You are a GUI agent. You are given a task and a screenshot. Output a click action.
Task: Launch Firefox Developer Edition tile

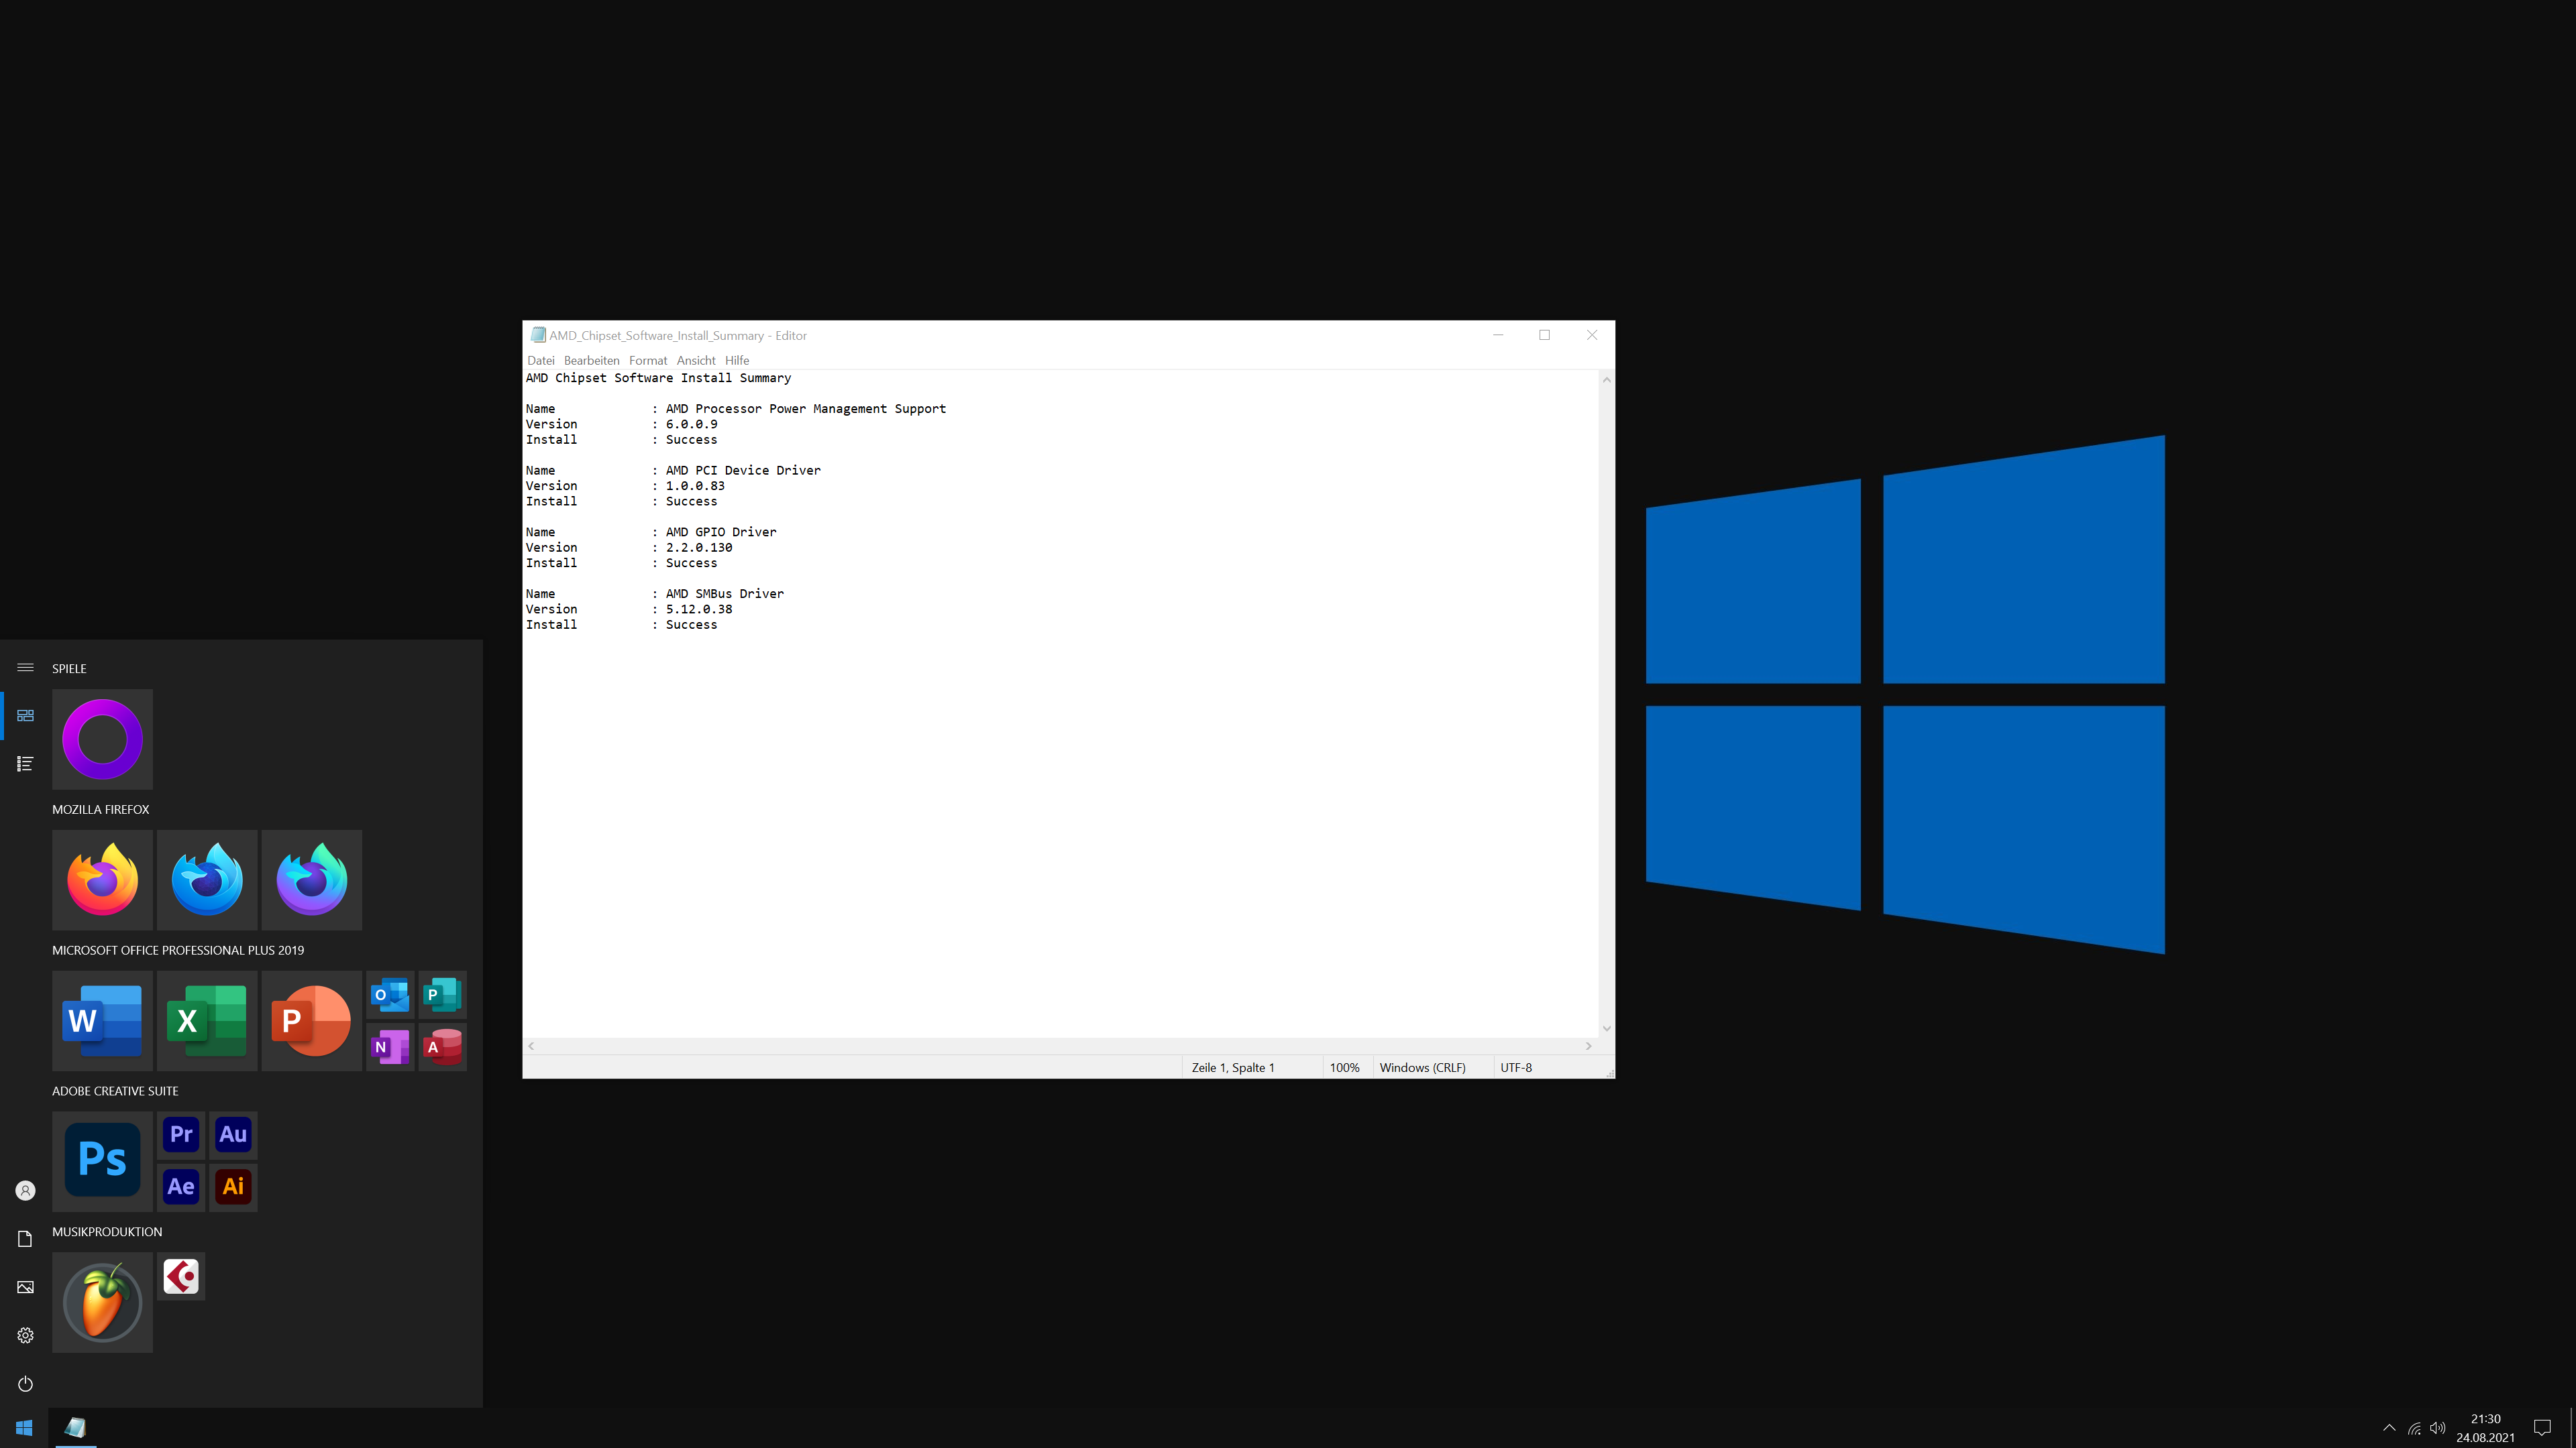[207, 880]
